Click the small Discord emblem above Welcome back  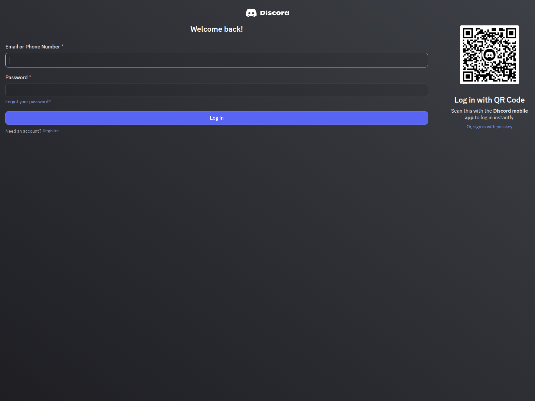pos(251,12)
